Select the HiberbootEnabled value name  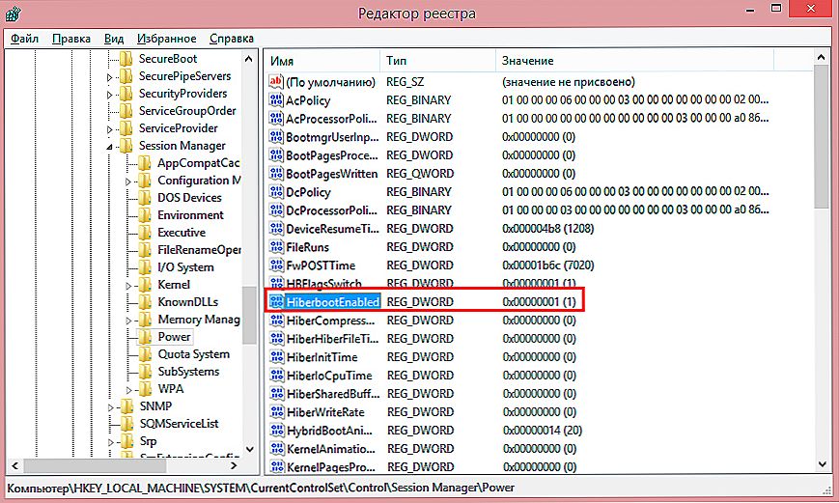click(333, 302)
